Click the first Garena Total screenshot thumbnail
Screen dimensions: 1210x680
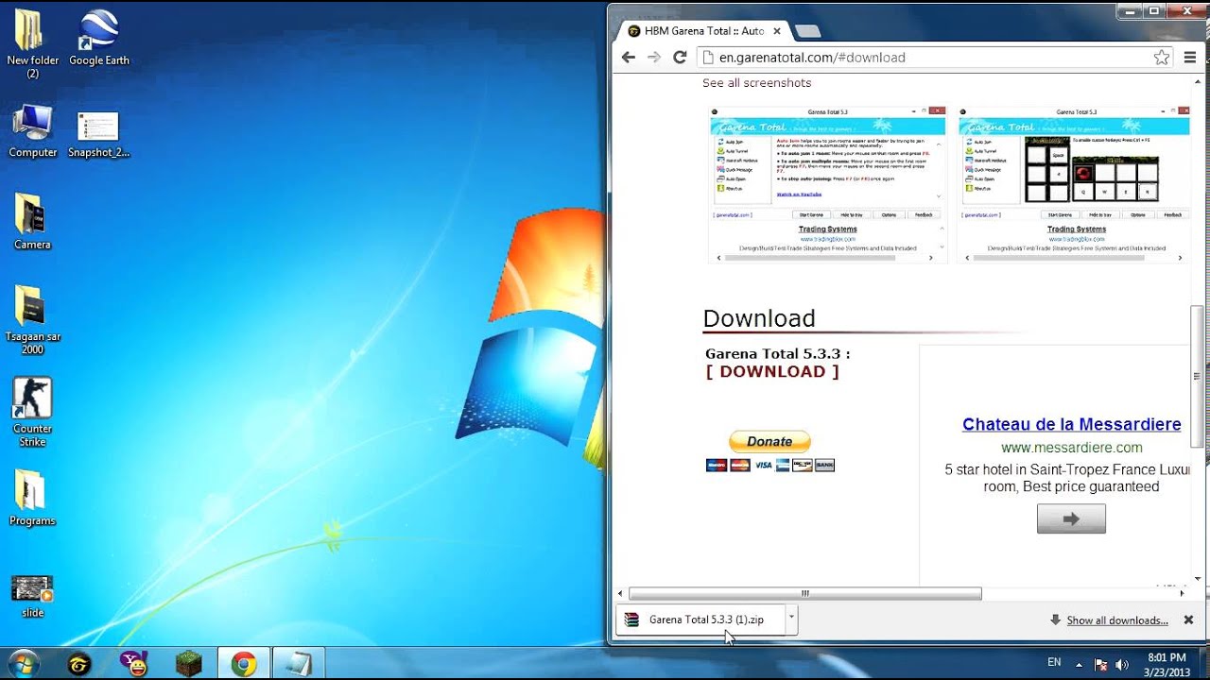click(x=827, y=183)
